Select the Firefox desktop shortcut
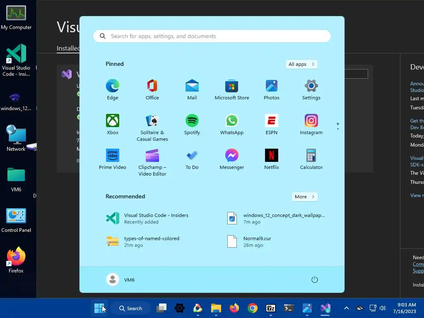Viewport: 424px width, 318px height. (x=16, y=260)
